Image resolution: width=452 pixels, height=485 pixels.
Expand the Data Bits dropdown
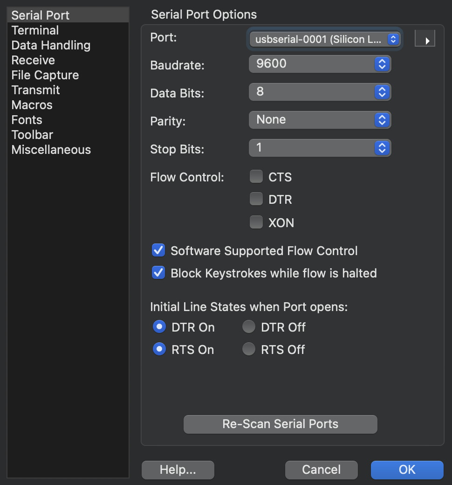click(x=320, y=92)
